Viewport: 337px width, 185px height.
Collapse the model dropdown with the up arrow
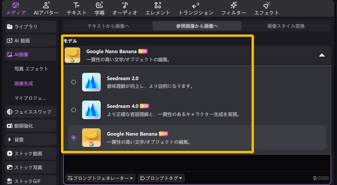click(322, 55)
